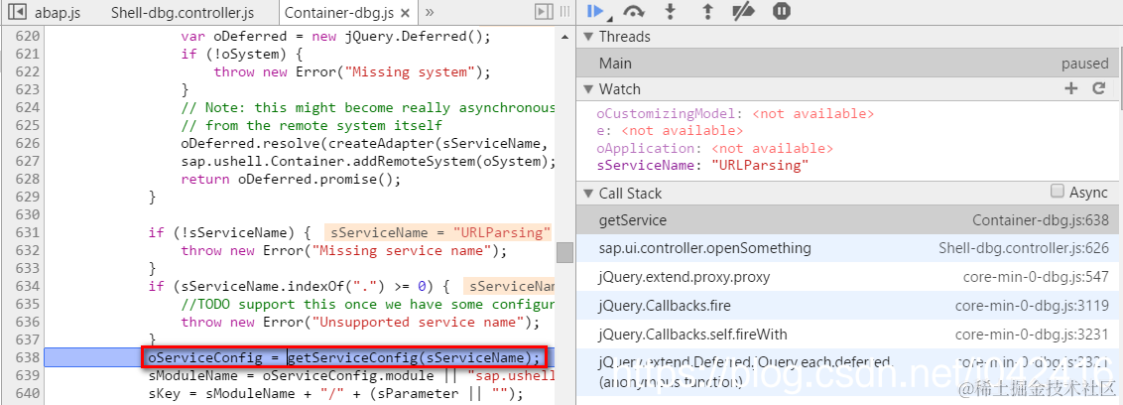Toggle pause on exceptions
This screenshot has width=1123, height=405.
[x=782, y=12]
